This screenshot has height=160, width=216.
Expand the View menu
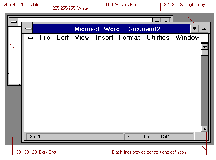pyautogui.click(x=82, y=37)
